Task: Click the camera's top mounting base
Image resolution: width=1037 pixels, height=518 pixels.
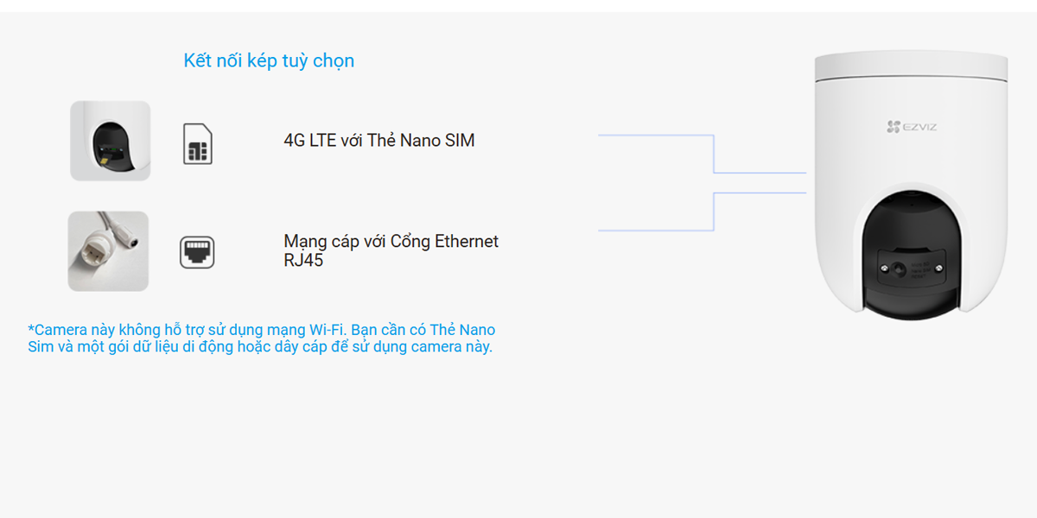Action: coord(912,67)
